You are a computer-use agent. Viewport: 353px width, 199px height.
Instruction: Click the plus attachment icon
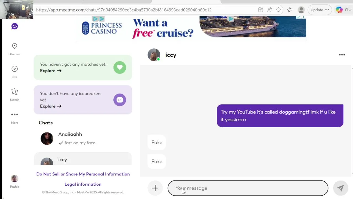pos(155,188)
